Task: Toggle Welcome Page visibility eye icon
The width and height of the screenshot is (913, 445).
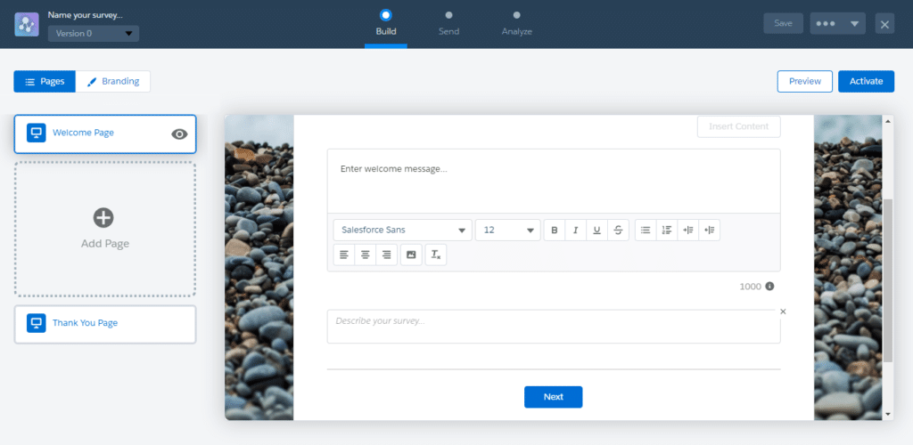Action: [179, 133]
